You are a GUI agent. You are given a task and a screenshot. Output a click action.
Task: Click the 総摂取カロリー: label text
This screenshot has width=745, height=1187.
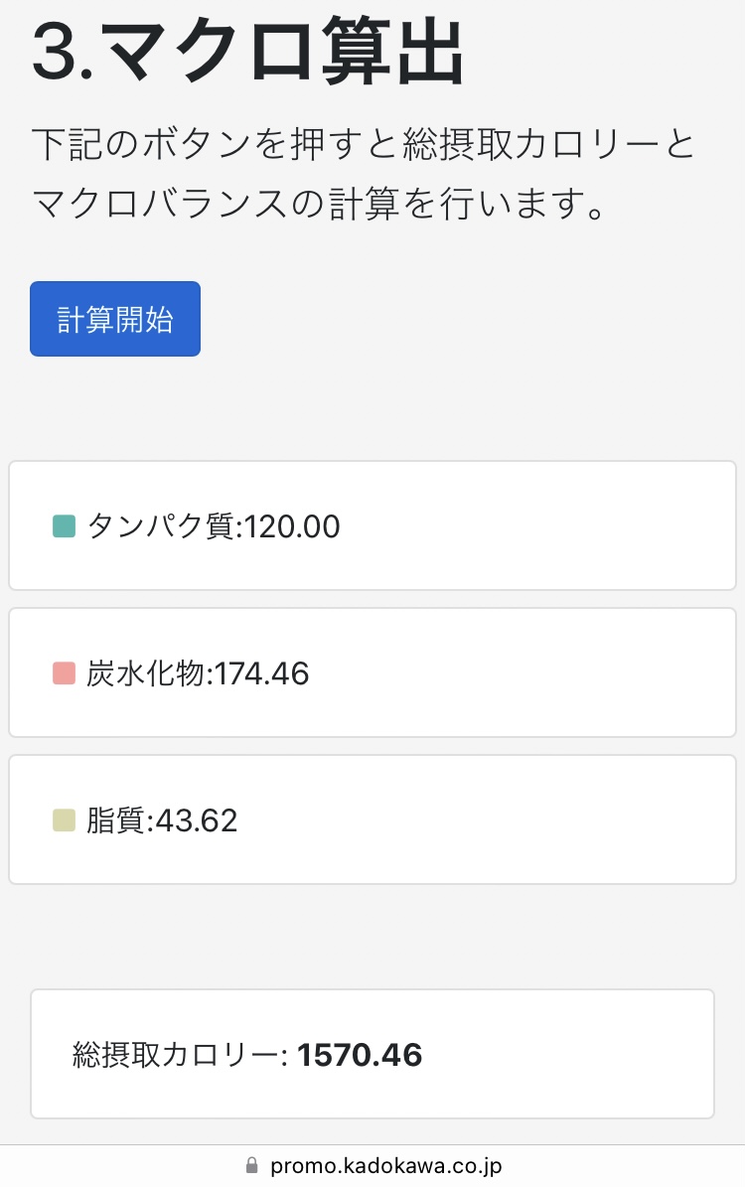180,1055
